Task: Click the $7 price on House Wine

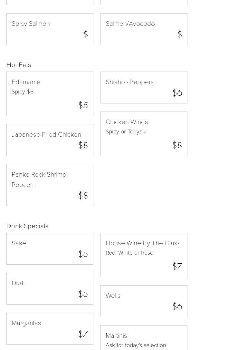Action: click(x=177, y=267)
